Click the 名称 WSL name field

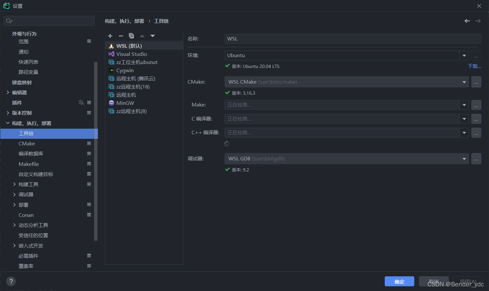(x=353, y=39)
